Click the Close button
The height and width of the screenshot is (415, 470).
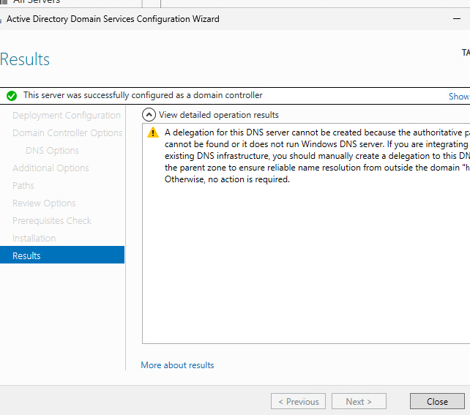[437, 401]
